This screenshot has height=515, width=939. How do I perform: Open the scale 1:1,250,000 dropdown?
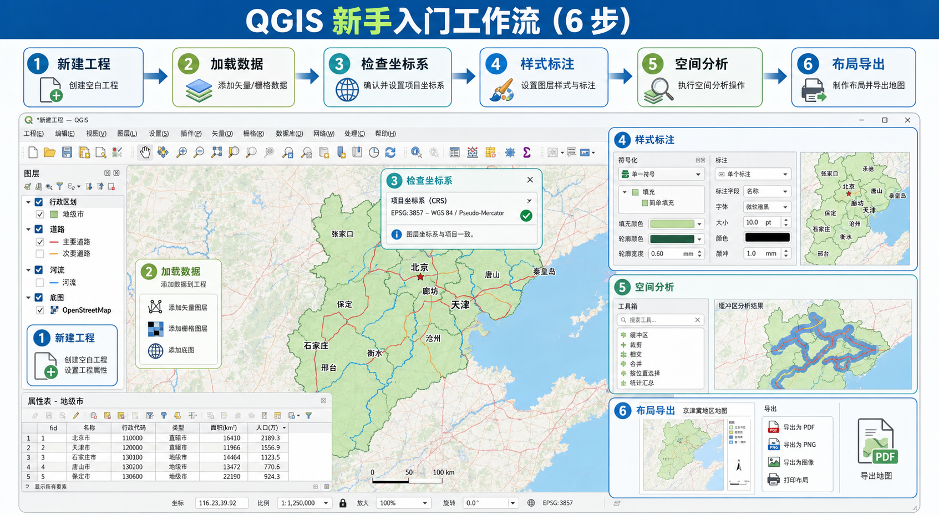pyautogui.click(x=304, y=503)
